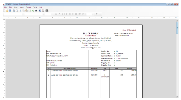Screen dimensions: 181x100
Task: Open the Table menu
Action: coord(35,7)
